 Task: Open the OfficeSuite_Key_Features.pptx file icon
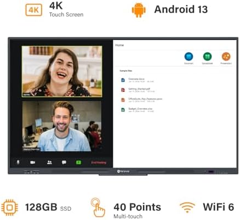[x=123, y=100]
